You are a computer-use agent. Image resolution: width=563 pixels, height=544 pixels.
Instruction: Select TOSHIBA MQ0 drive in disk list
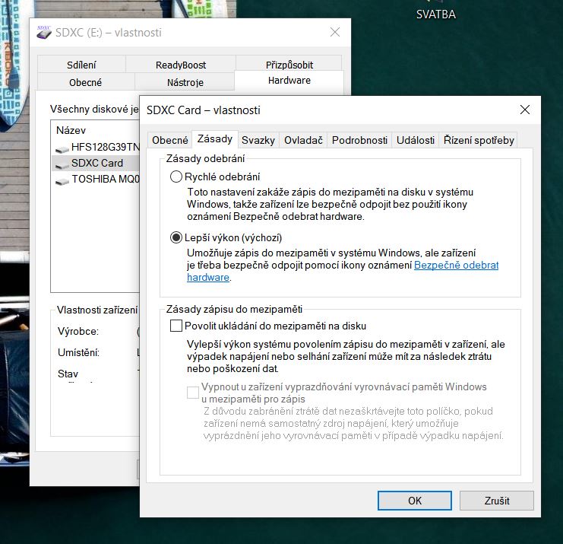click(96, 179)
